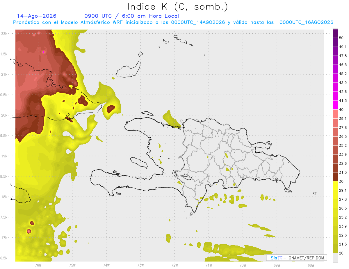
Task: Click the colorbar value "43.9"
Action: 343,83
